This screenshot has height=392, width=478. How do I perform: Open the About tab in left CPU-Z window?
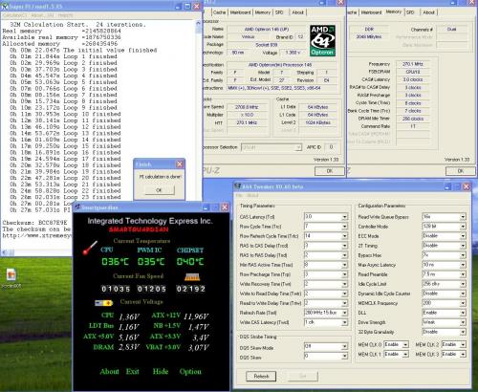coord(298,12)
